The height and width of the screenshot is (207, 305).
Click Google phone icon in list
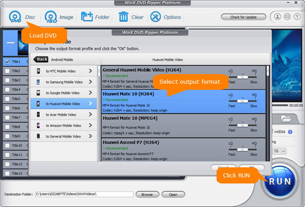(x=38, y=93)
